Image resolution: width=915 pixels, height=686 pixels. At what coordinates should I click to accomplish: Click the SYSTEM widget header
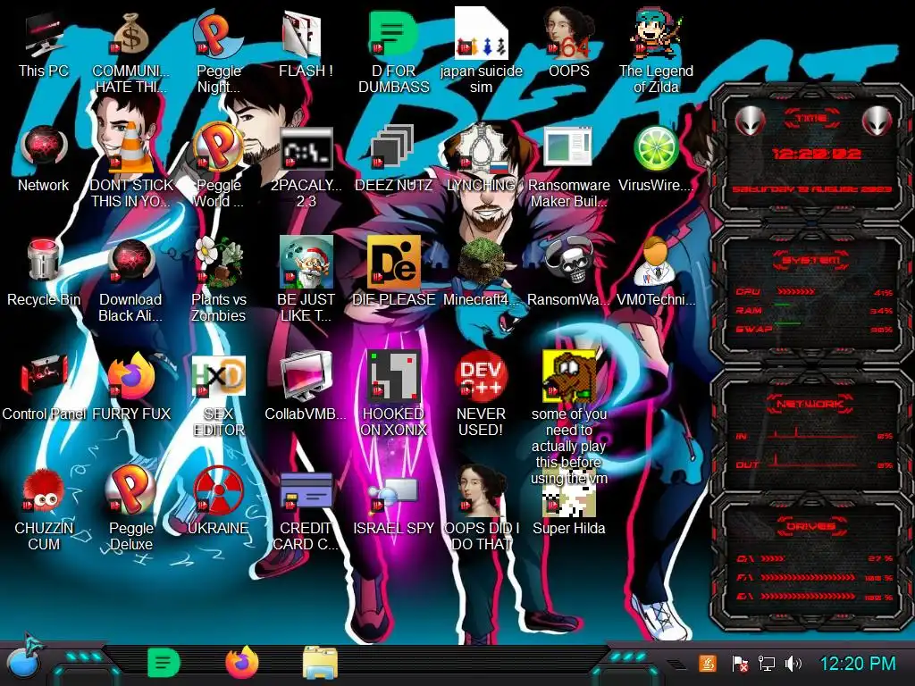click(x=811, y=260)
